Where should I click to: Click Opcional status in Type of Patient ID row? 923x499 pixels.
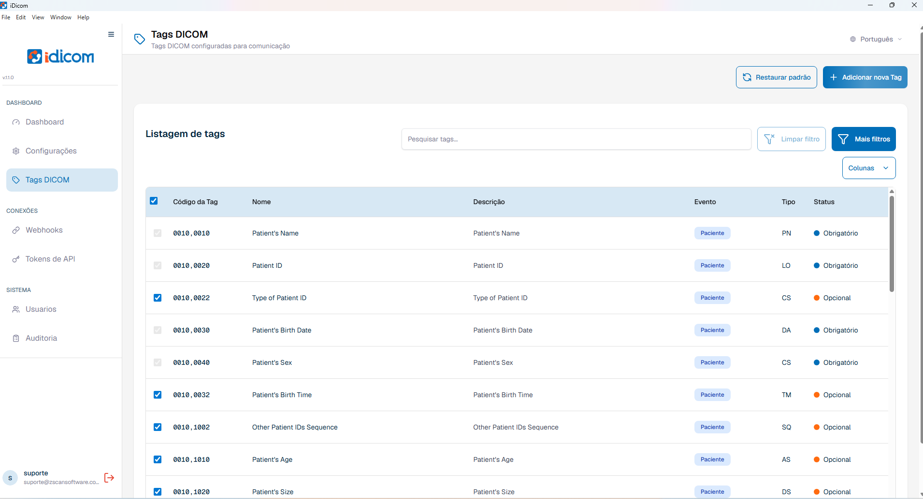tap(832, 298)
